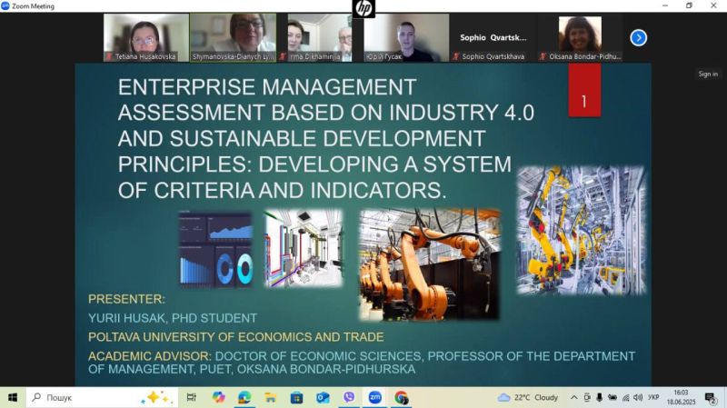This screenshot has width=727, height=408.
Task: Open Microsoft Store from the taskbar
Action: pyautogui.click(x=296, y=397)
